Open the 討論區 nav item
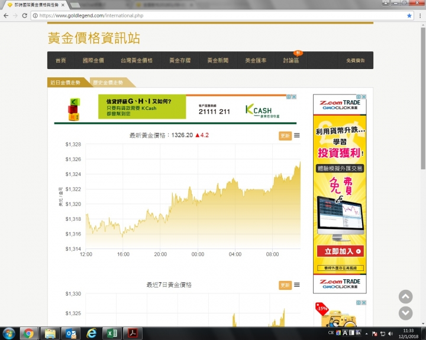Image resolution: width=426 pixels, height=340 pixels. 291,60
